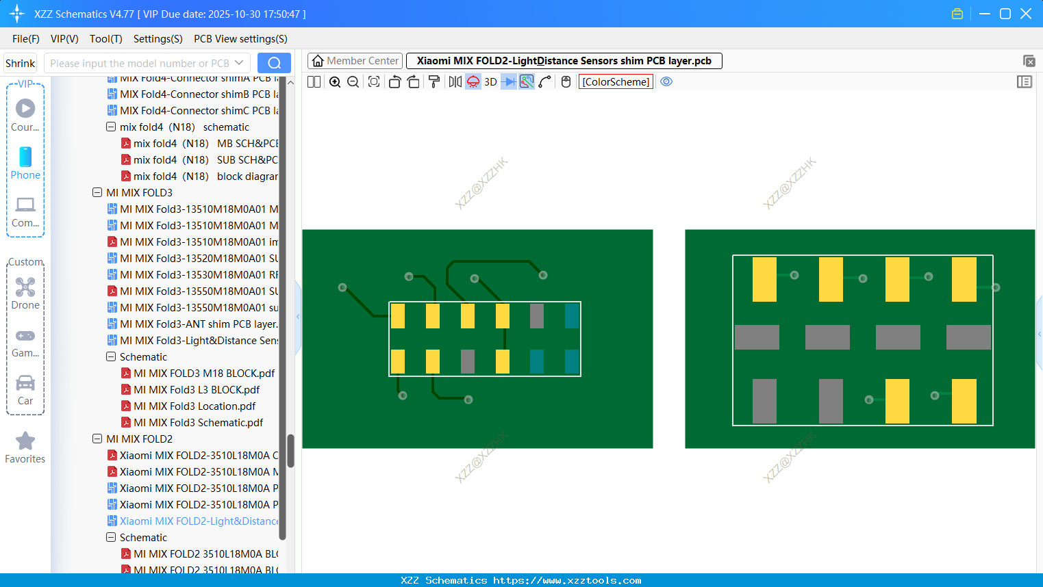Select the Game console category in sidebar
The height and width of the screenshot is (587, 1043).
click(25, 342)
